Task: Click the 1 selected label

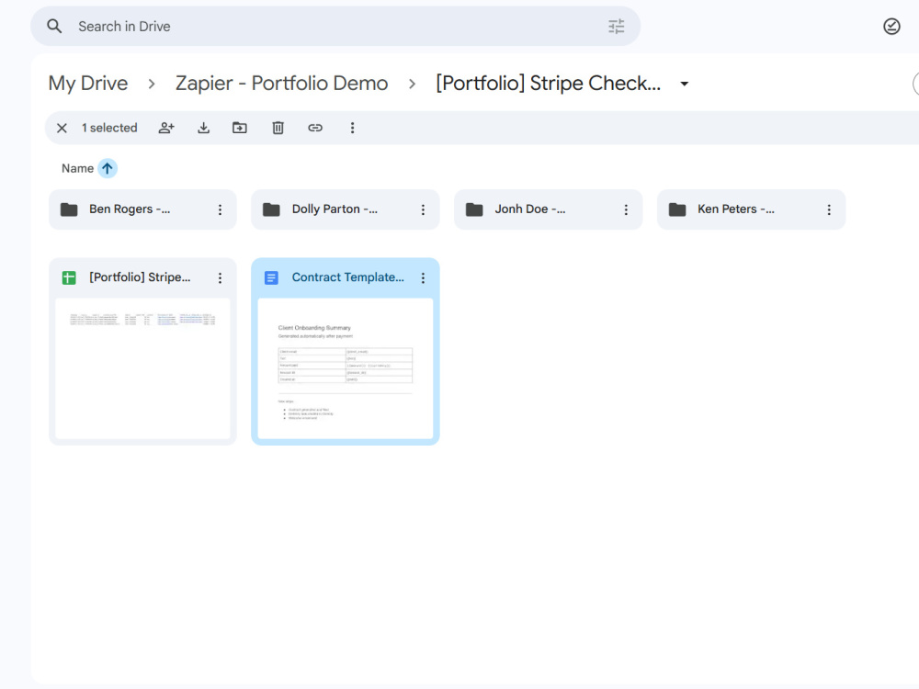Action: (109, 128)
